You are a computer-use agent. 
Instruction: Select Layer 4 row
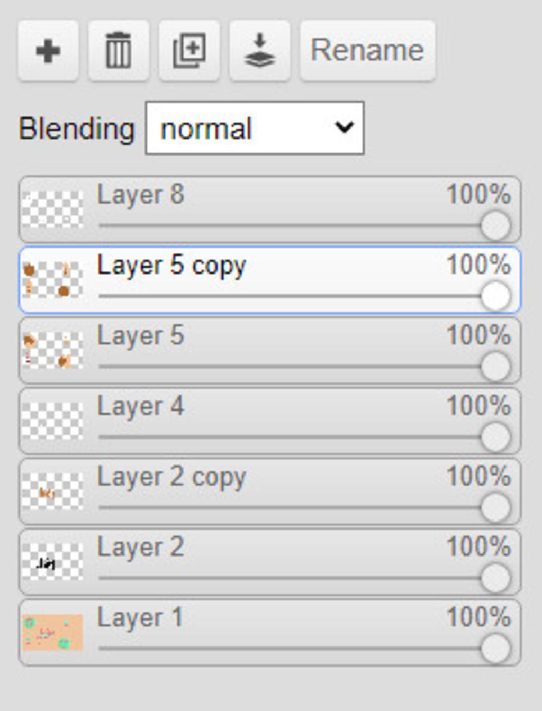270,421
